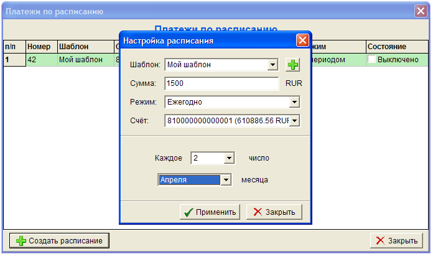Close the Платежи по расписанию window
The image size is (433, 254).
(x=421, y=11)
